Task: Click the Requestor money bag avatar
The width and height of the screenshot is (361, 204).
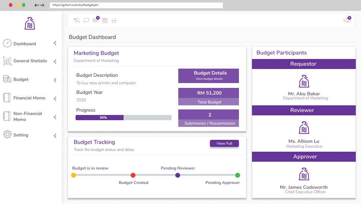Action: coord(304,81)
